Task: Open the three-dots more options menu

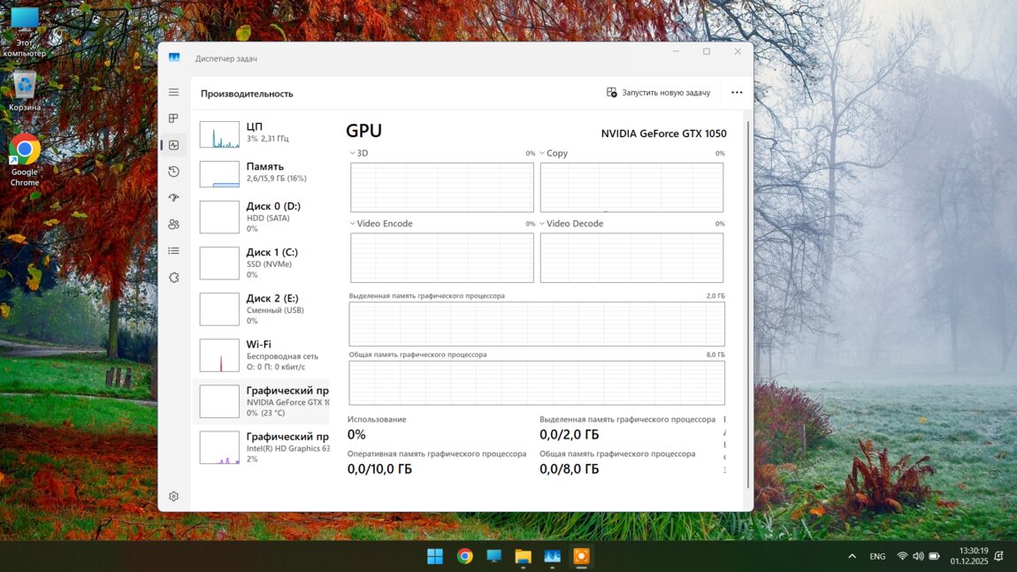Action: [x=737, y=93]
